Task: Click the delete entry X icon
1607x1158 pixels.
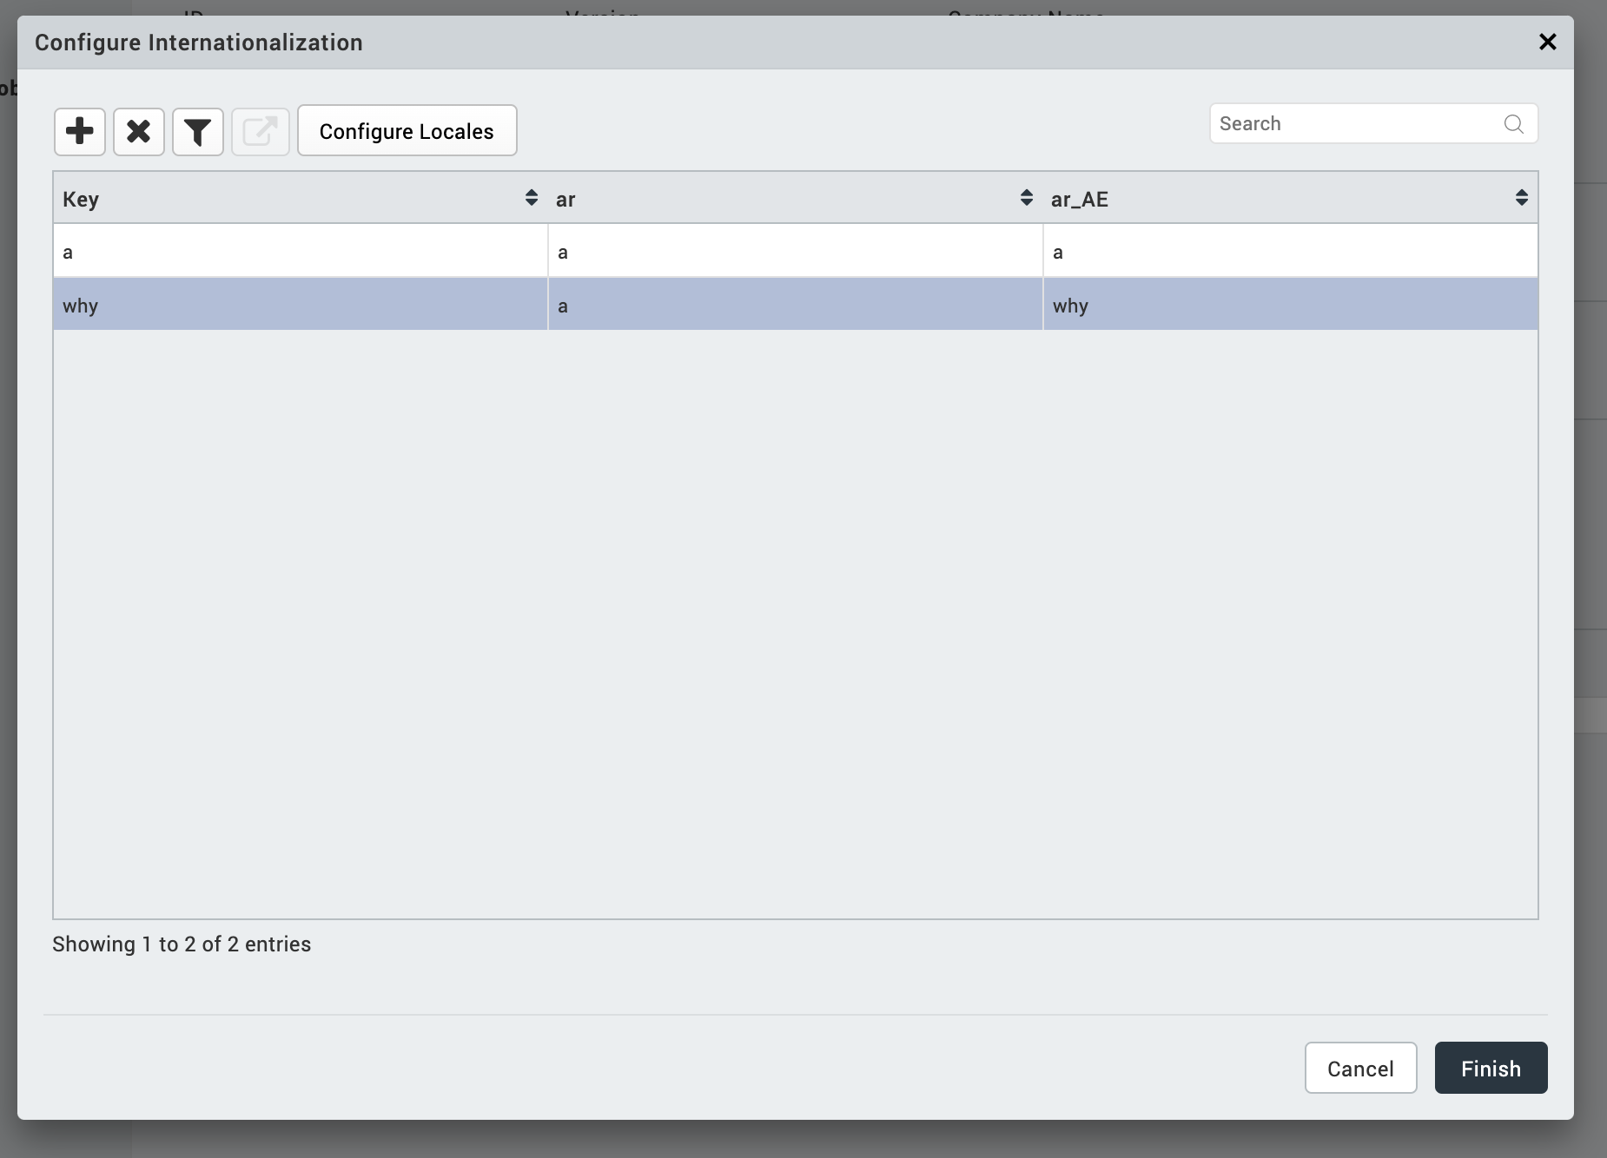Action: click(x=139, y=132)
